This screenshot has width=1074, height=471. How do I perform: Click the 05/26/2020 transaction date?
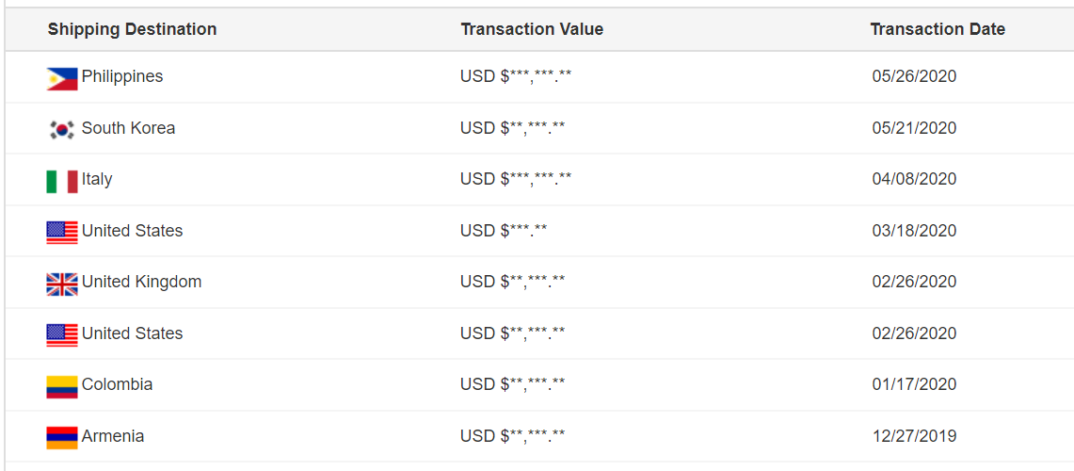click(x=914, y=76)
